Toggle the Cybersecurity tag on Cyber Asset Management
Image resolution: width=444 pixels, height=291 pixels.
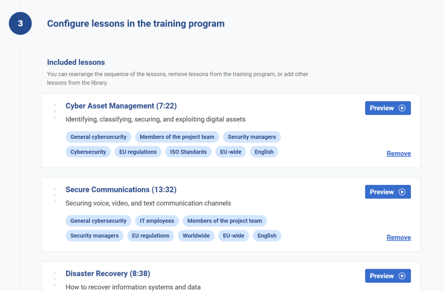coord(88,152)
